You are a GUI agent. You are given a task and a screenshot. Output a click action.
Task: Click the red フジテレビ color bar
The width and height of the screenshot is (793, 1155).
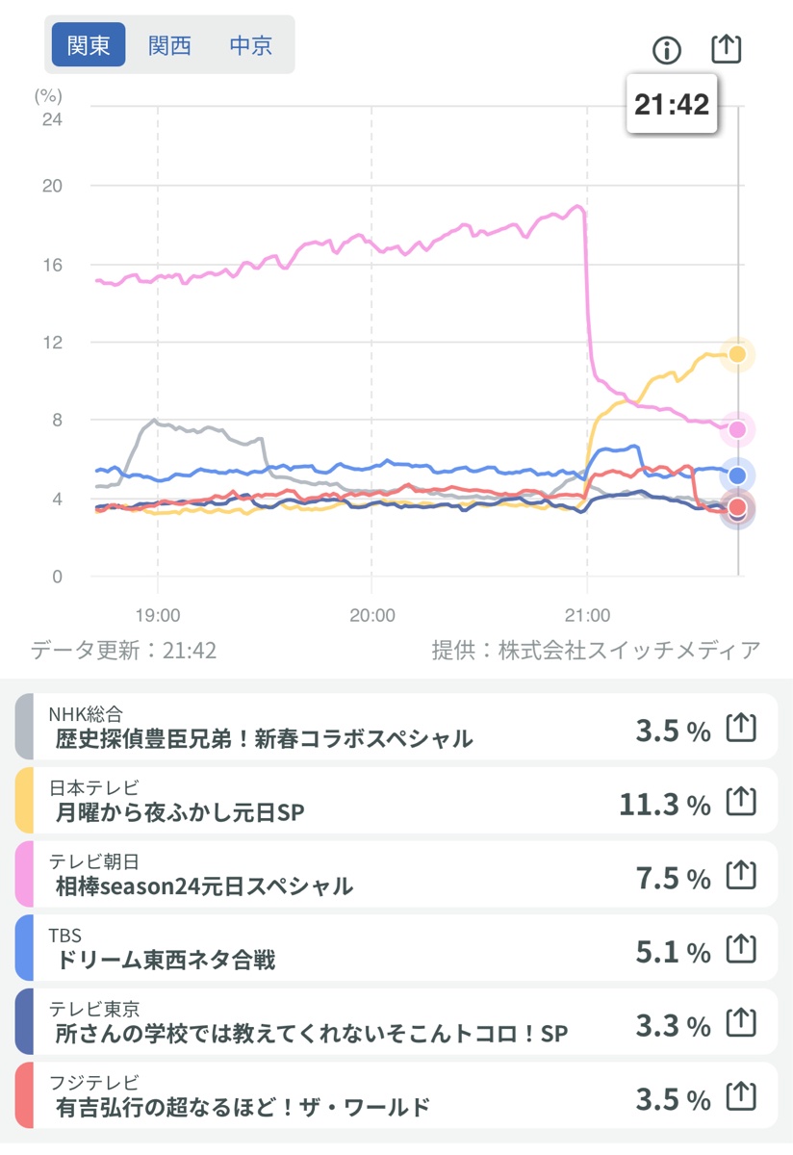pyautogui.click(x=24, y=1096)
